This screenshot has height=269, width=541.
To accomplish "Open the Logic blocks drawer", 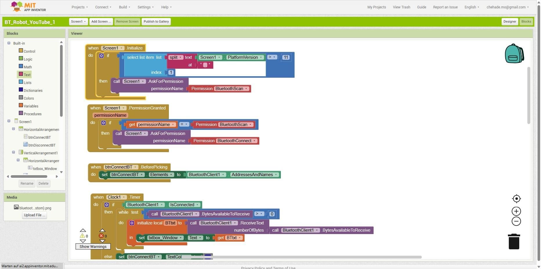I will (28, 59).
